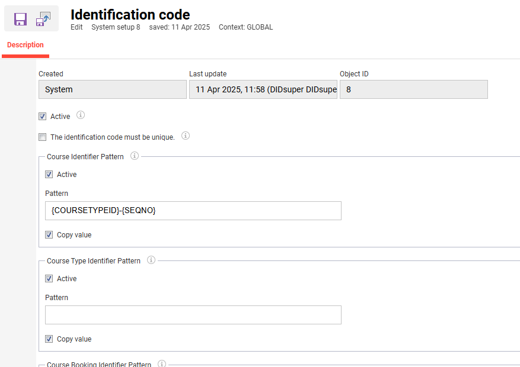The height and width of the screenshot is (367, 520).
Task: Click the 'Course Booking Identifier Pattern' group label
Action: [99, 364]
